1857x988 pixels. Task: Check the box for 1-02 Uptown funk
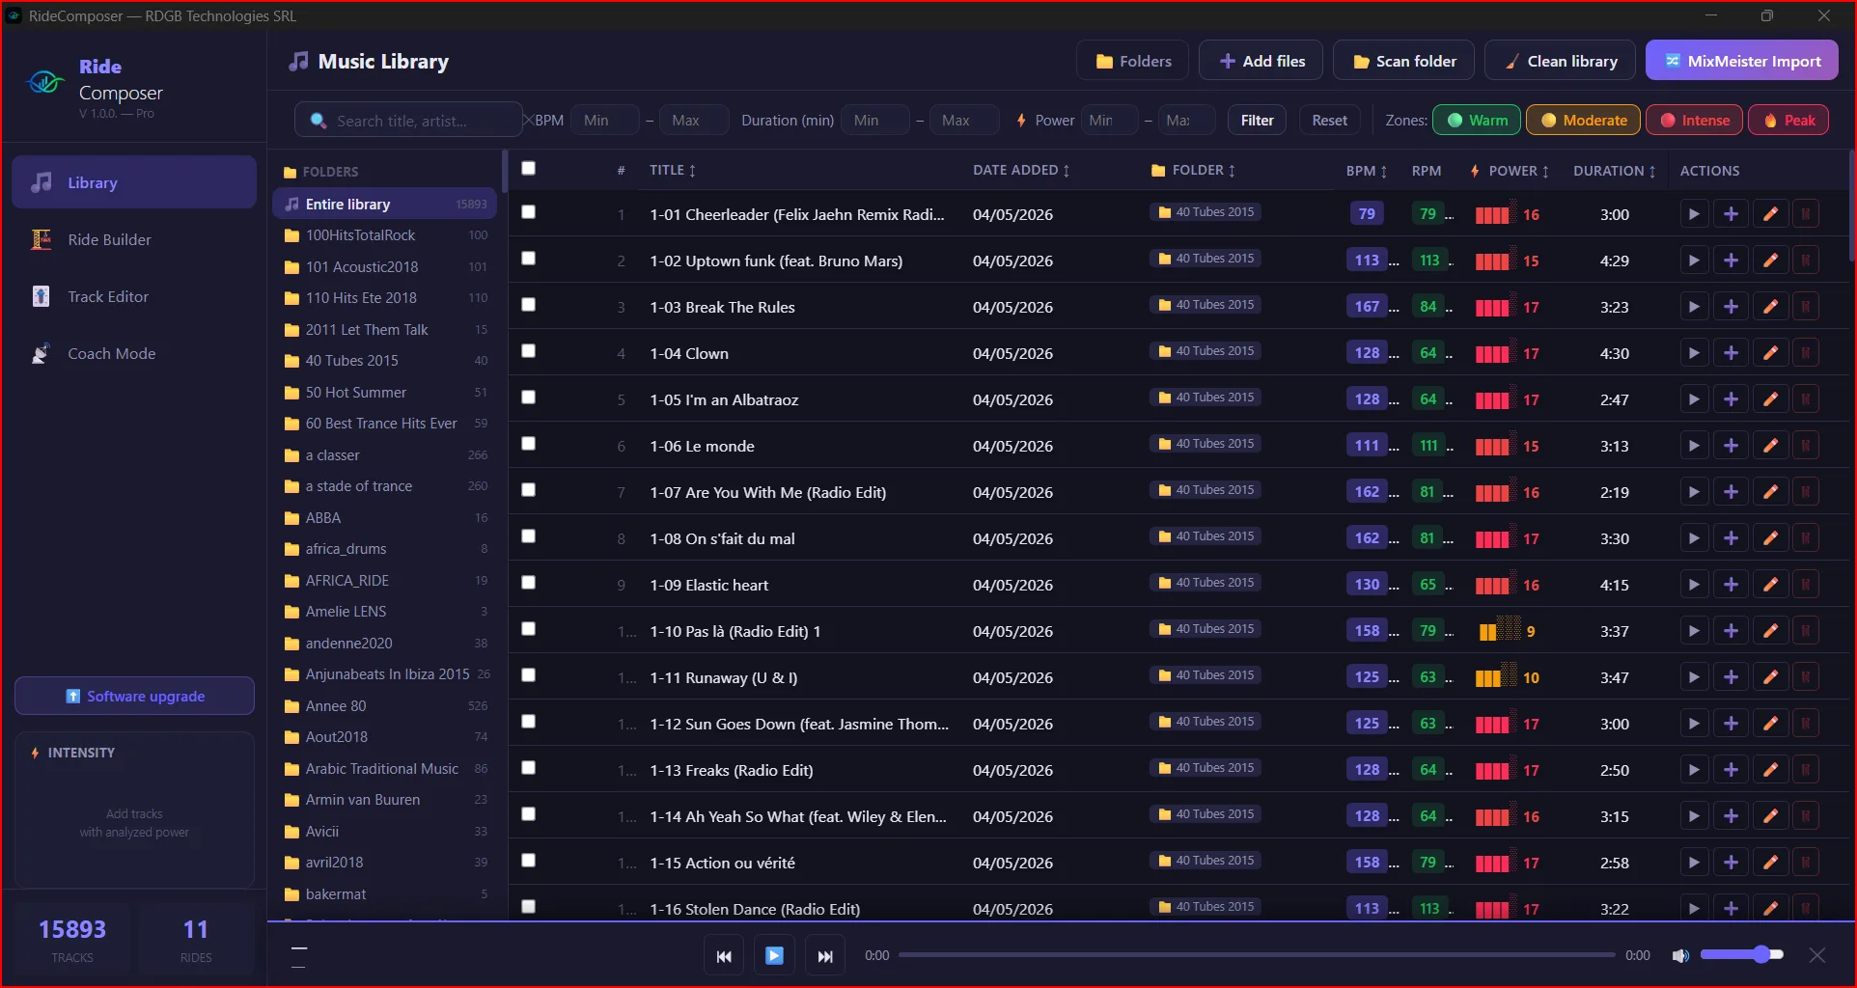pos(528,258)
